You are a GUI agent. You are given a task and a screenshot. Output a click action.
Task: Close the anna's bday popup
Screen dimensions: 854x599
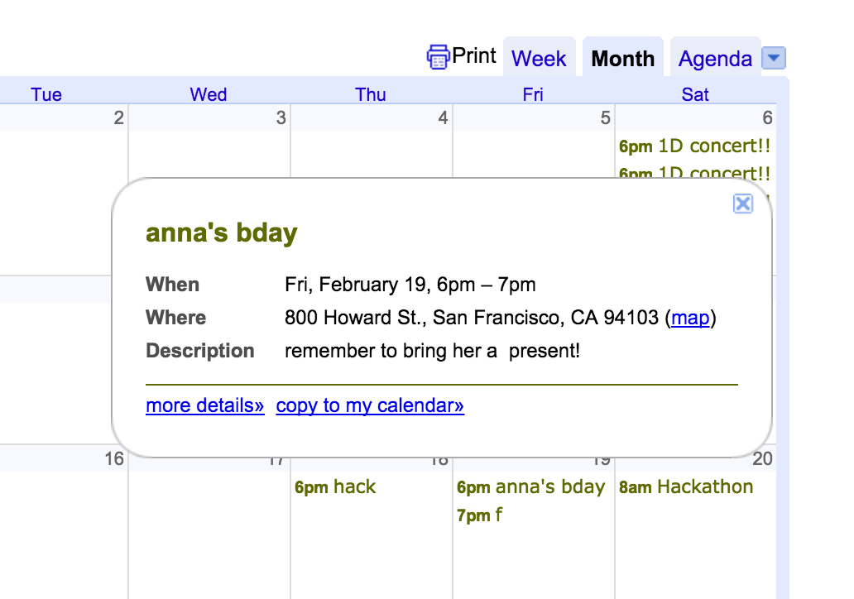743,204
